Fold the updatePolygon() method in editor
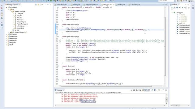The height and width of the screenshot is (109, 195). coord(58,37)
